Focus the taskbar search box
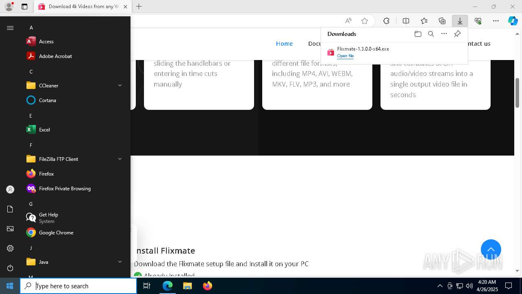This screenshot has width=522, height=294. tap(78, 286)
